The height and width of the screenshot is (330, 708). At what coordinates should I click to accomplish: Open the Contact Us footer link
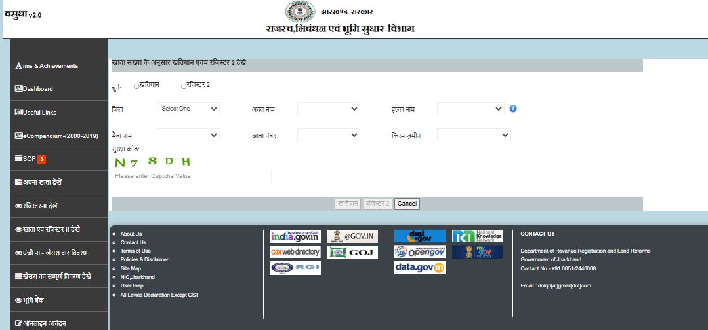[x=133, y=242]
